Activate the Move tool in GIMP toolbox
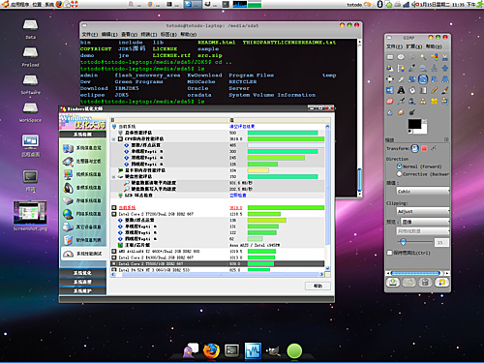This screenshot has height=363, width=484. (445, 68)
